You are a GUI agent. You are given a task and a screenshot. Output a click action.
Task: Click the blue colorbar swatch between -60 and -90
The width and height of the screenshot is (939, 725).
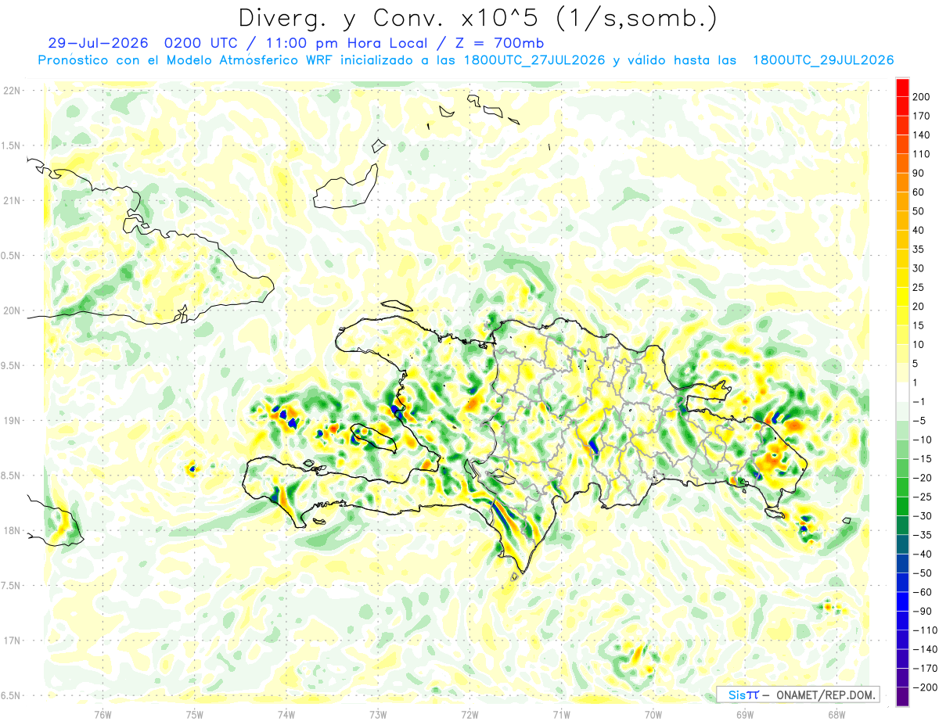pos(902,602)
